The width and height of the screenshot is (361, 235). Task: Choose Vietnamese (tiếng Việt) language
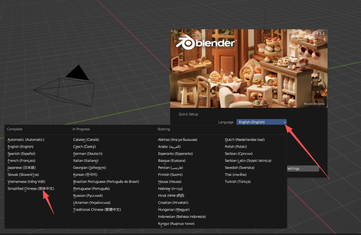tap(26, 182)
